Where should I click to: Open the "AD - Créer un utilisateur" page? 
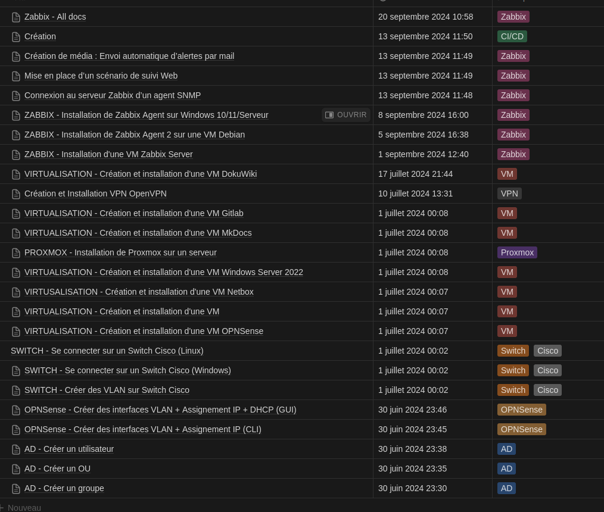[x=69, y=449]
